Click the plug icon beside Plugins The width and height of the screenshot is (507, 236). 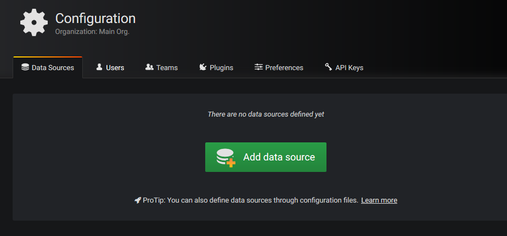coord(202,67)
